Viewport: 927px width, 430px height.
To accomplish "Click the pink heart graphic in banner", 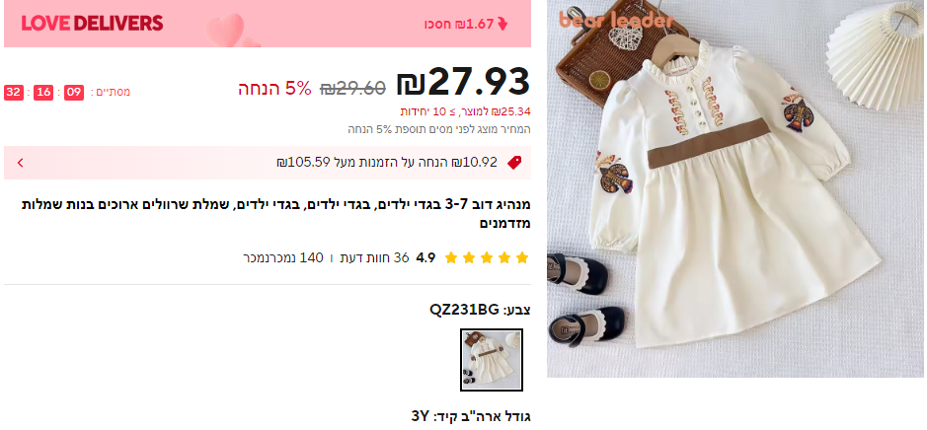I will (226, 30).
